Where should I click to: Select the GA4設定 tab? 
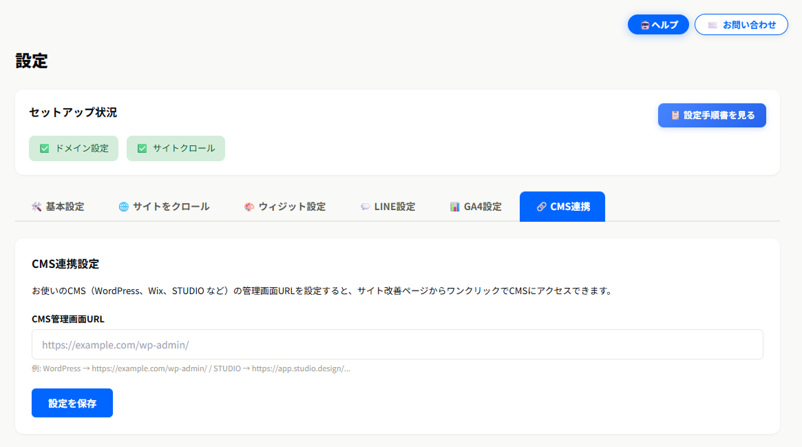482,207
